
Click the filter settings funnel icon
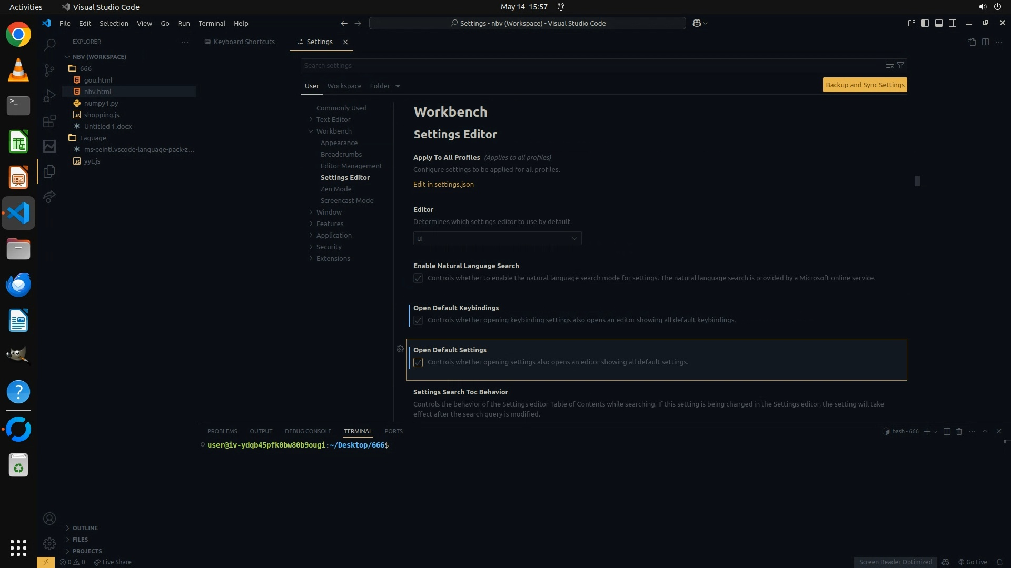pos(900,65)
